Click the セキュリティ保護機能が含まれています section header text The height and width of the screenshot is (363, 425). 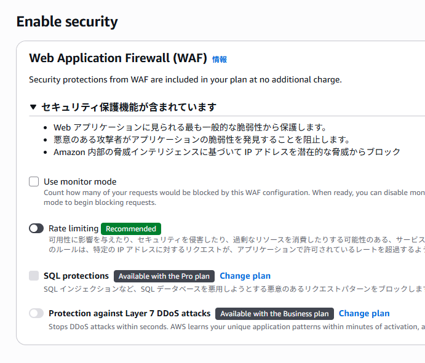click(129, 106)
